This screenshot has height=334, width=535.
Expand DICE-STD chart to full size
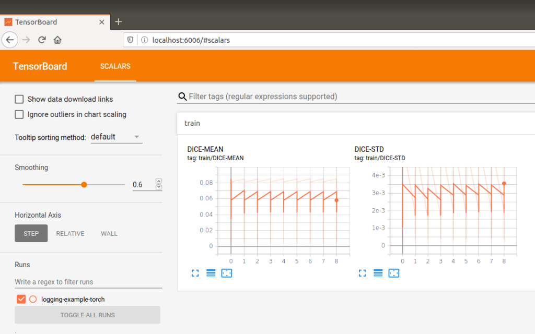click(363, 273)
